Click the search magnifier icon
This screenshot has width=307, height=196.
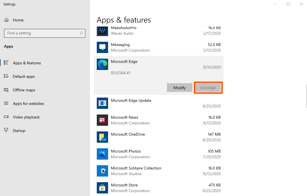click(81, 33)
